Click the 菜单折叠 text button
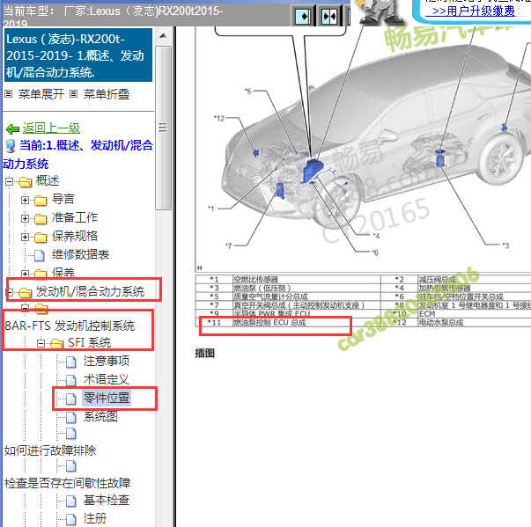 [107, 94]
